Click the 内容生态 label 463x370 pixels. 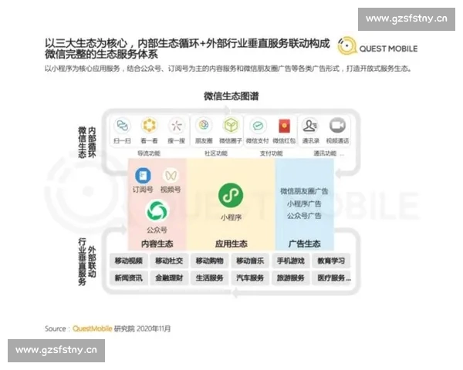[157, 244]
